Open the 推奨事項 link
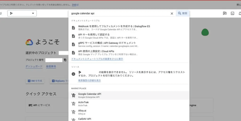This screenshot has width=241, height=121. pos(51,67)
